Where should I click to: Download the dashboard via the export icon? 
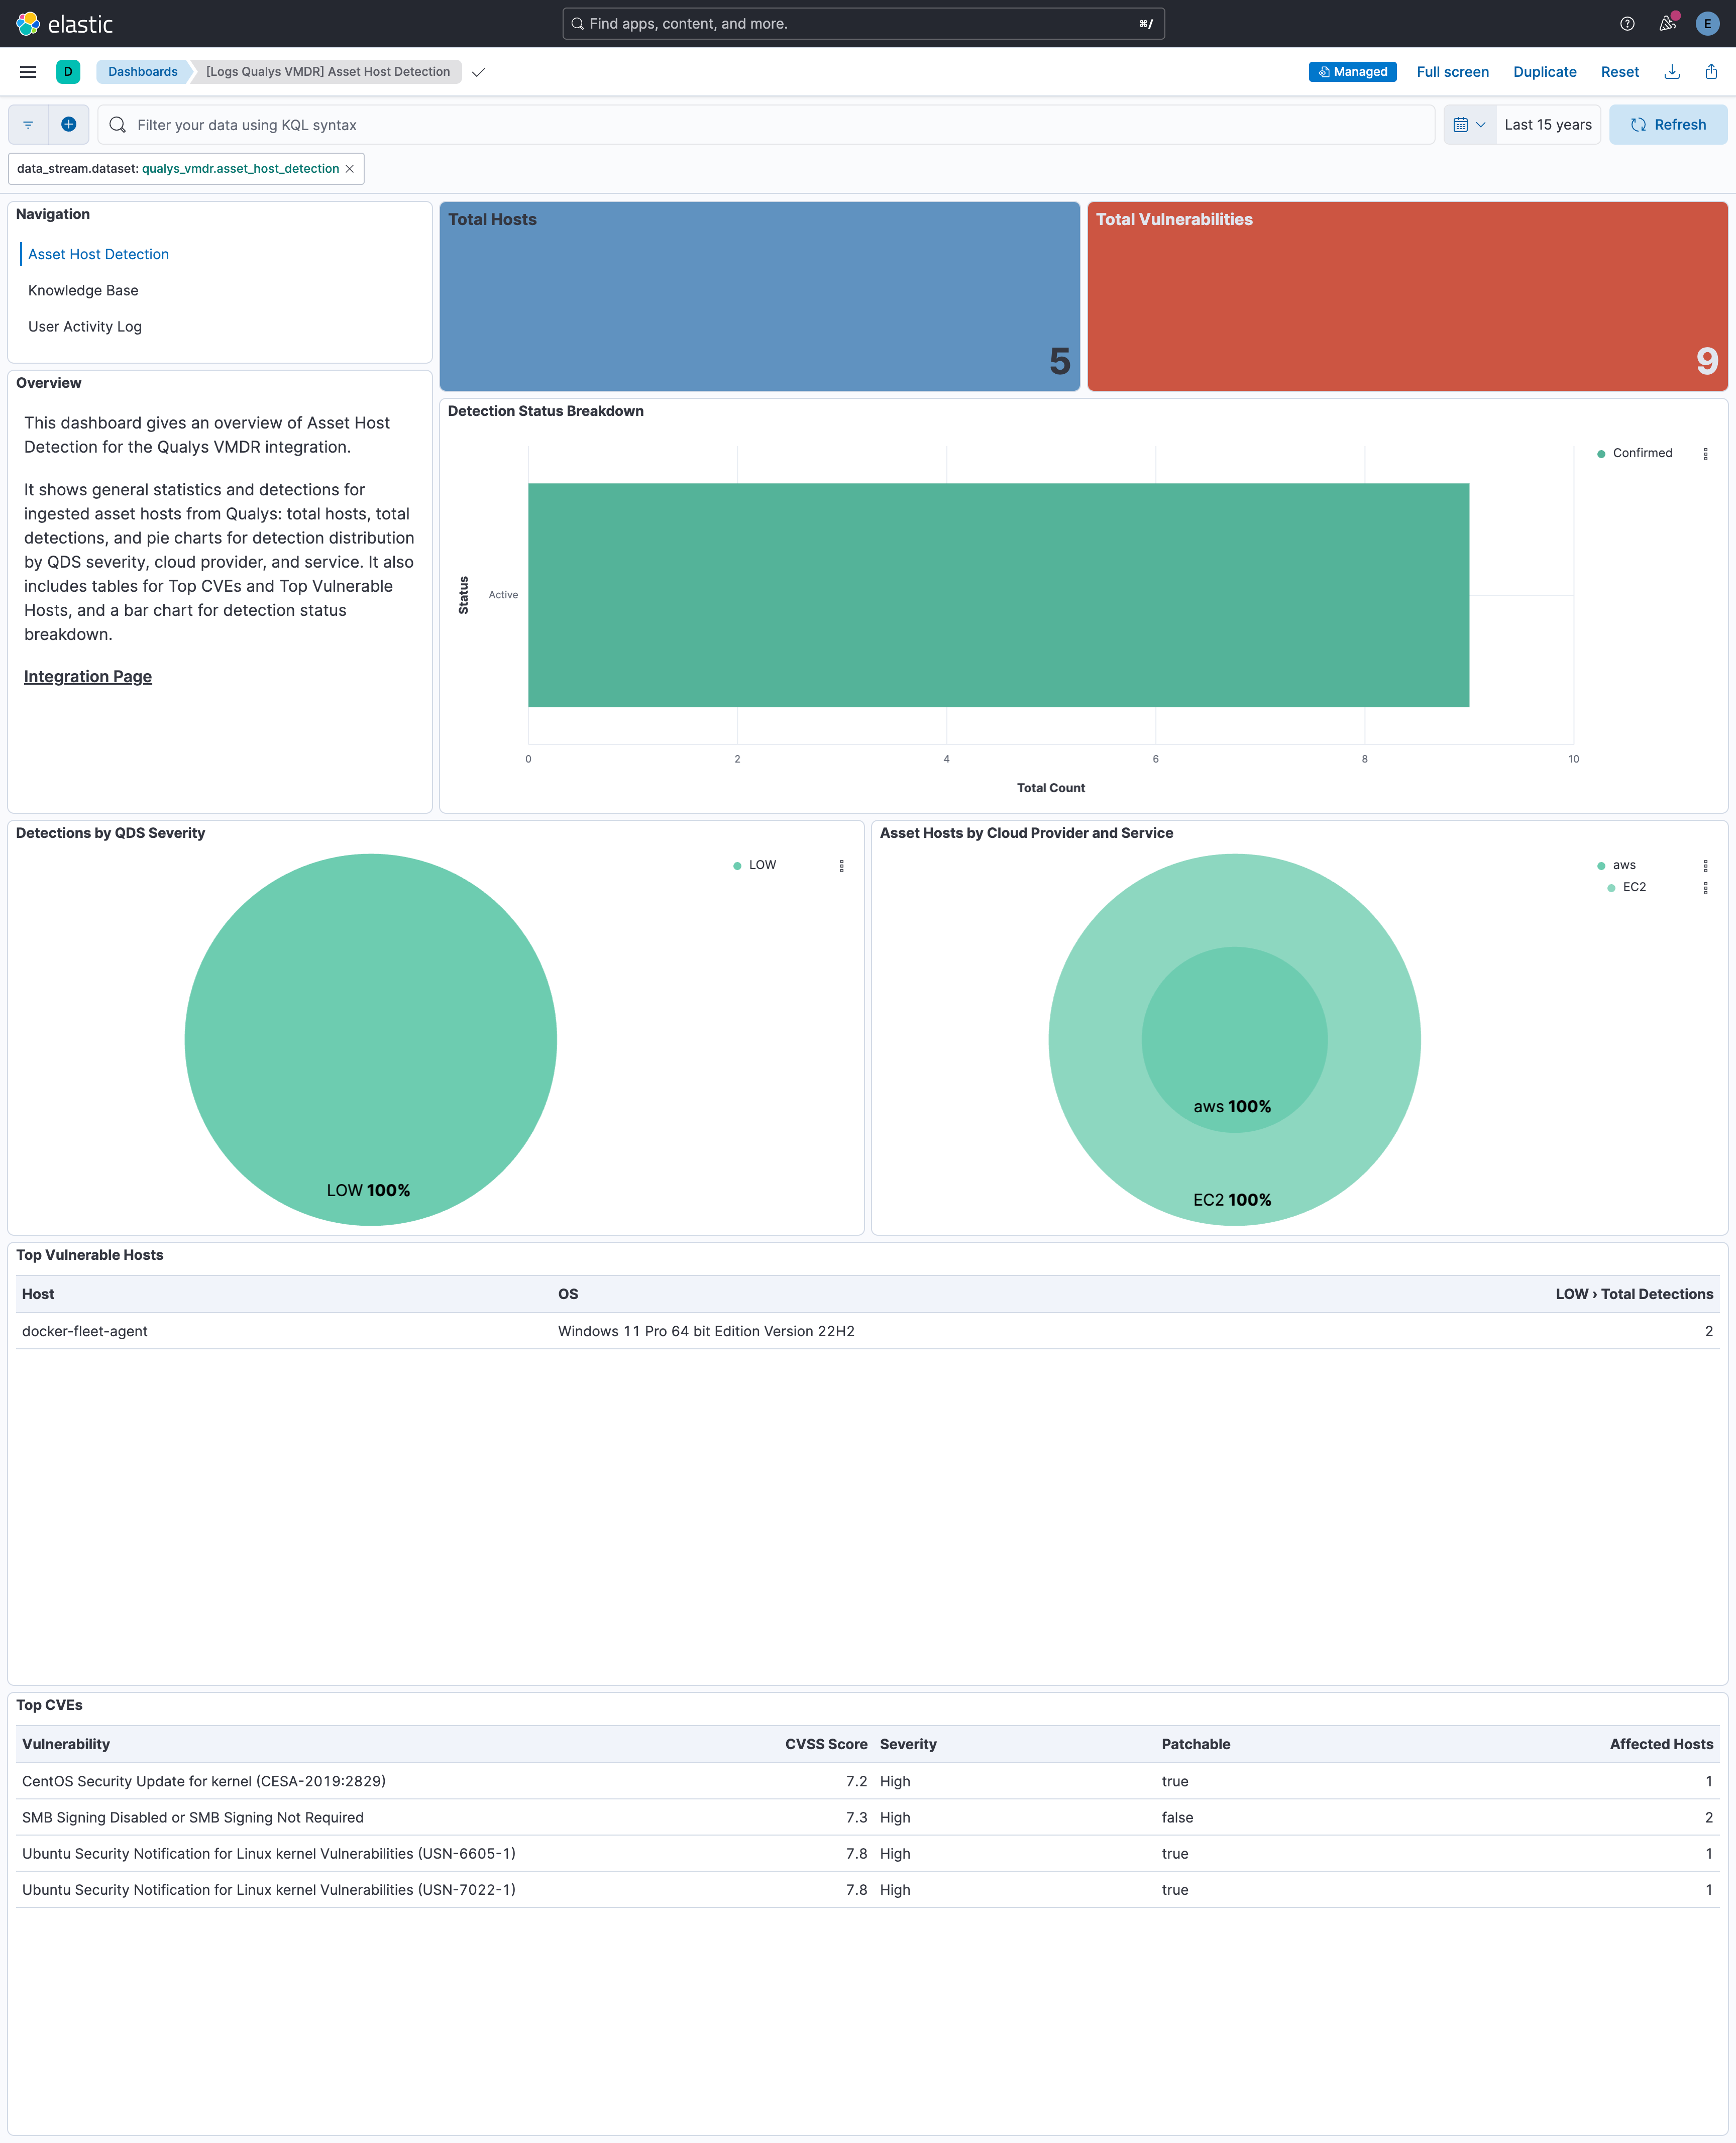(1672, 71)
